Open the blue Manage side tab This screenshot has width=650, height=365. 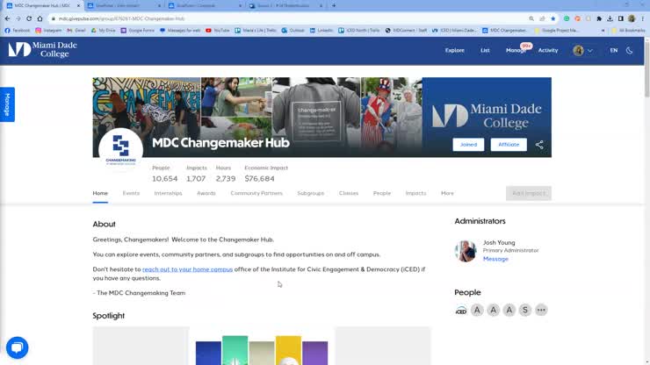point(7,104)
